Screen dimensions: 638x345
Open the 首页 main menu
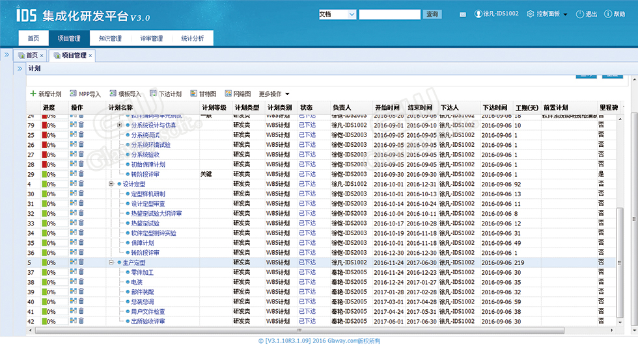coord(33,38)
